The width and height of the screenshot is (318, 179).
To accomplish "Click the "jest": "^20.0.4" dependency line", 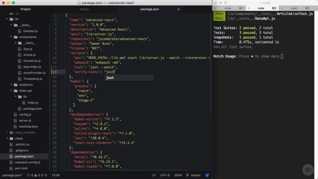I will [90, 138].
